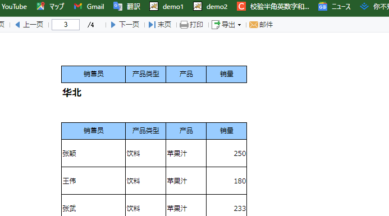The width and height of the screenshot is (389, 216).
Task: Open the demo1 bookmark icon
Action: 154,6
